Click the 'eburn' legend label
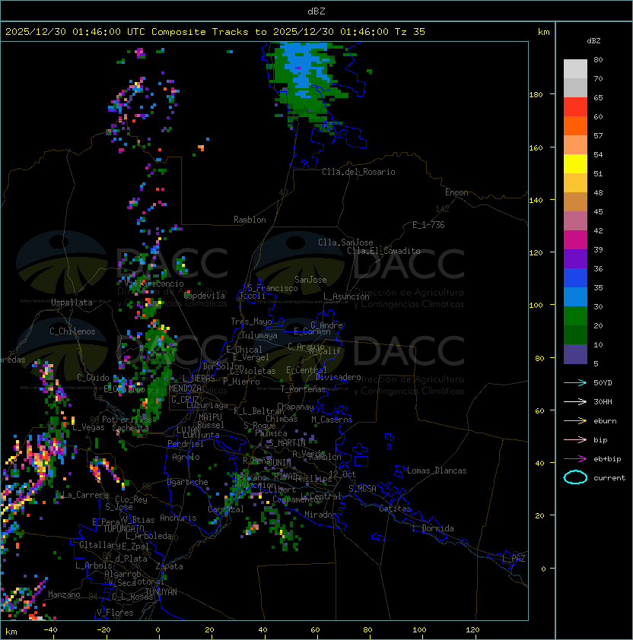 [605, 421]
